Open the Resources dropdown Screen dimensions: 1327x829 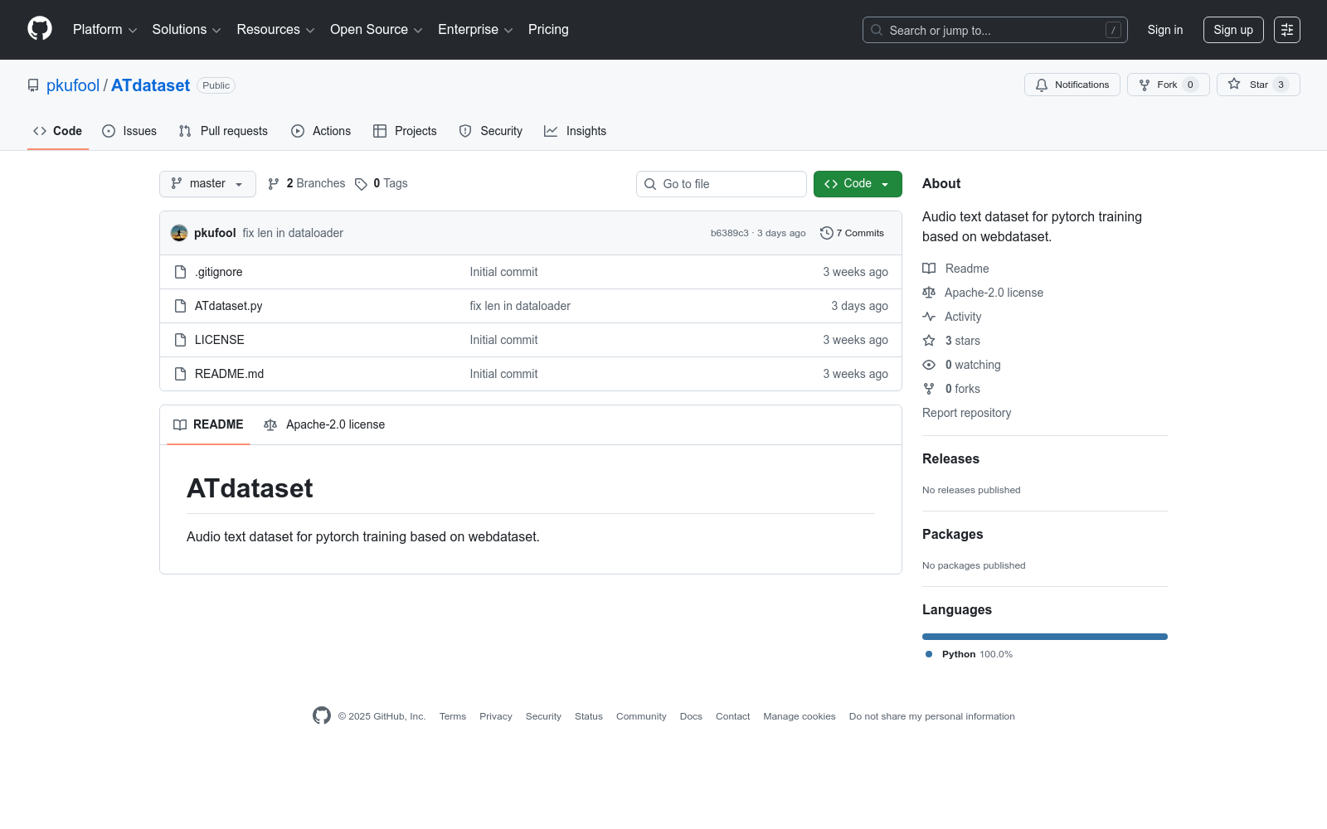(x=275, y=30)
